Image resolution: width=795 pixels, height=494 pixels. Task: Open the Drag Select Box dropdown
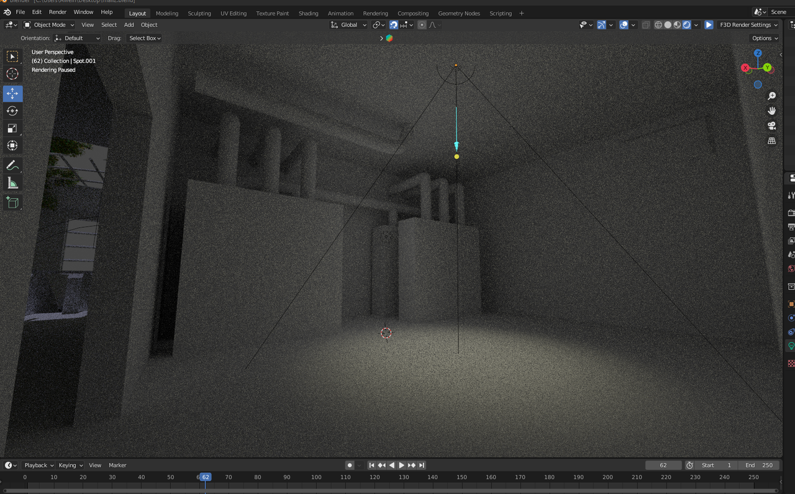pos(145,38)
